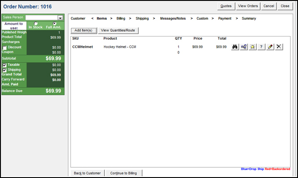
Task: Click the question mark help icon
Action: coord(261,46)
